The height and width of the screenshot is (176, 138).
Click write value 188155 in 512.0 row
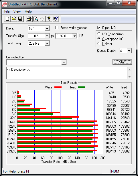click(x=111, y=135)
